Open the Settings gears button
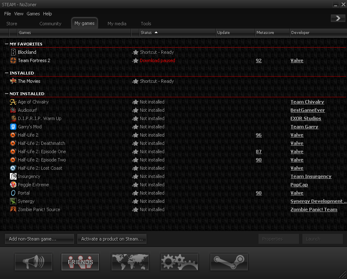This screenshot has width=347, height=279. coord(179,262)
